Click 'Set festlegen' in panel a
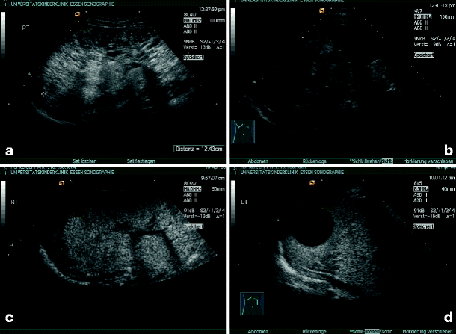Image resolution: width=456 pixels, height=334 pixels. 141,161
